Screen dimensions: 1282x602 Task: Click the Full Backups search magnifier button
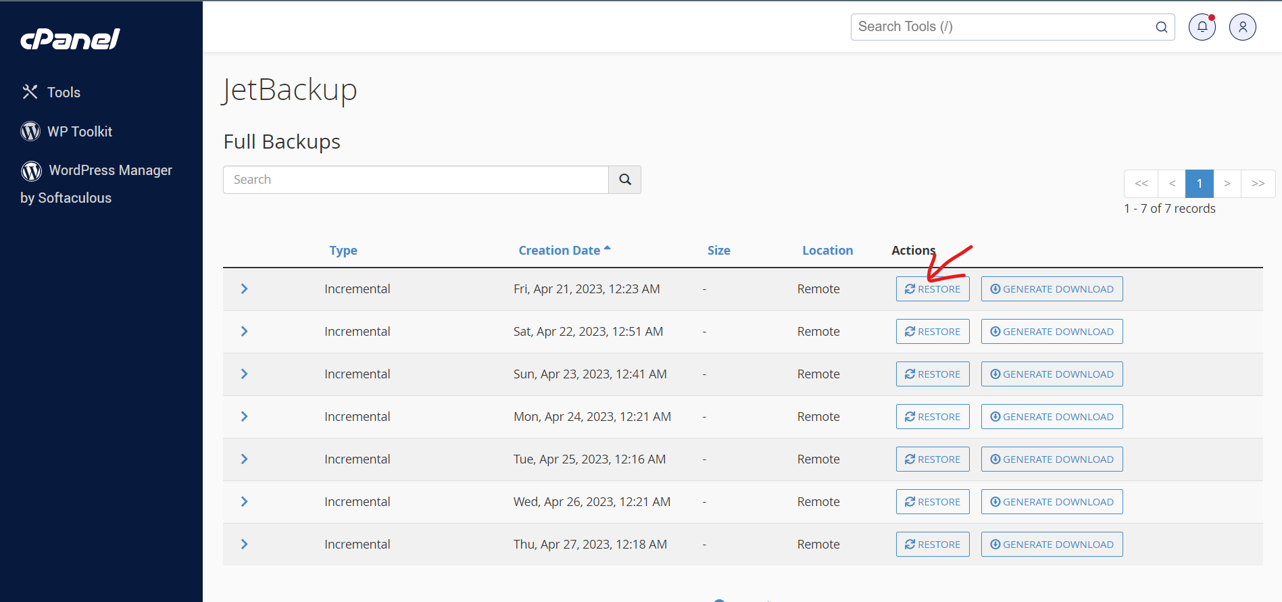[x=625, y=180]
